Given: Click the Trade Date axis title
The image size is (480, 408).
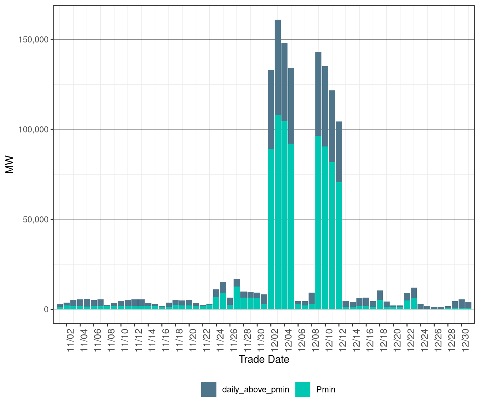Looking at the screenshot, I should click(x=264, y=359).
